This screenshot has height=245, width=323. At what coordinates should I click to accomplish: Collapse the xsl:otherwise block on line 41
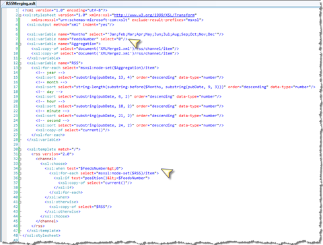20,202
